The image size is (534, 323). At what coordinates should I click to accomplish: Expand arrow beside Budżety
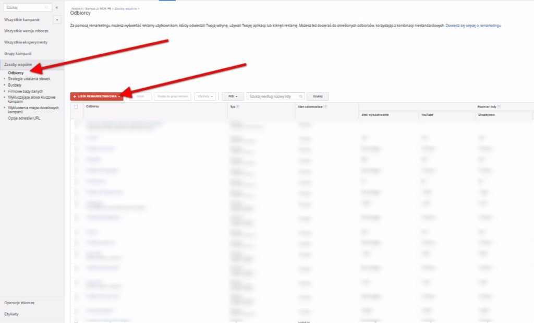tap(4, 85)
